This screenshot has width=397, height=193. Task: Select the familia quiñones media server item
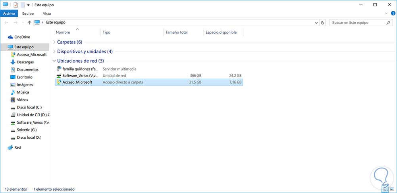pos(149,69)
